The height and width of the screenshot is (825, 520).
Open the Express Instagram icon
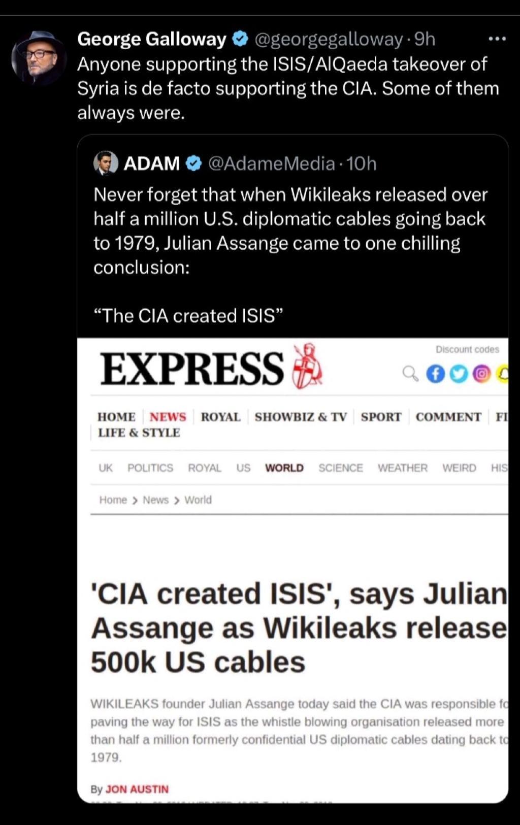(x=482, y=374)
